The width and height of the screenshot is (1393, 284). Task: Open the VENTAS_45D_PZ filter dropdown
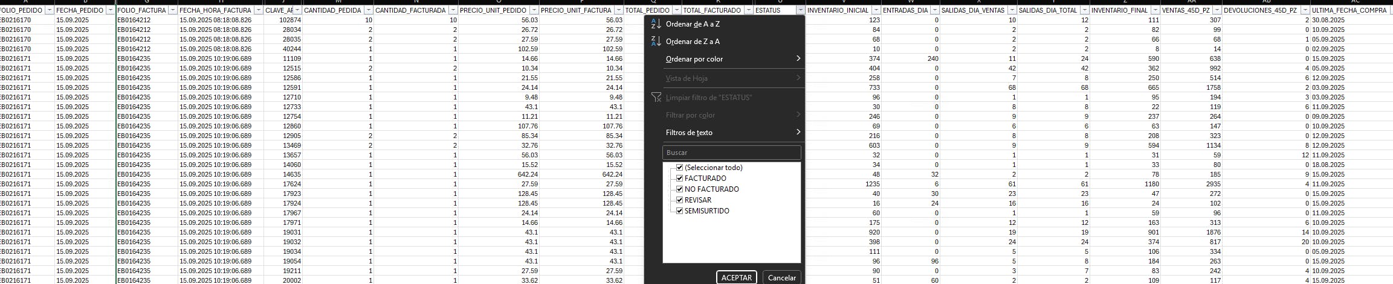pyautogui.click(x=1217, y=10)
